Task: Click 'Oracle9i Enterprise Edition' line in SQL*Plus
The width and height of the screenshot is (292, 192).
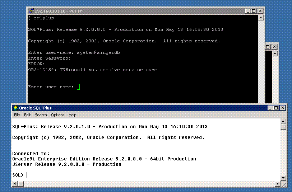Action: (104, 159)
